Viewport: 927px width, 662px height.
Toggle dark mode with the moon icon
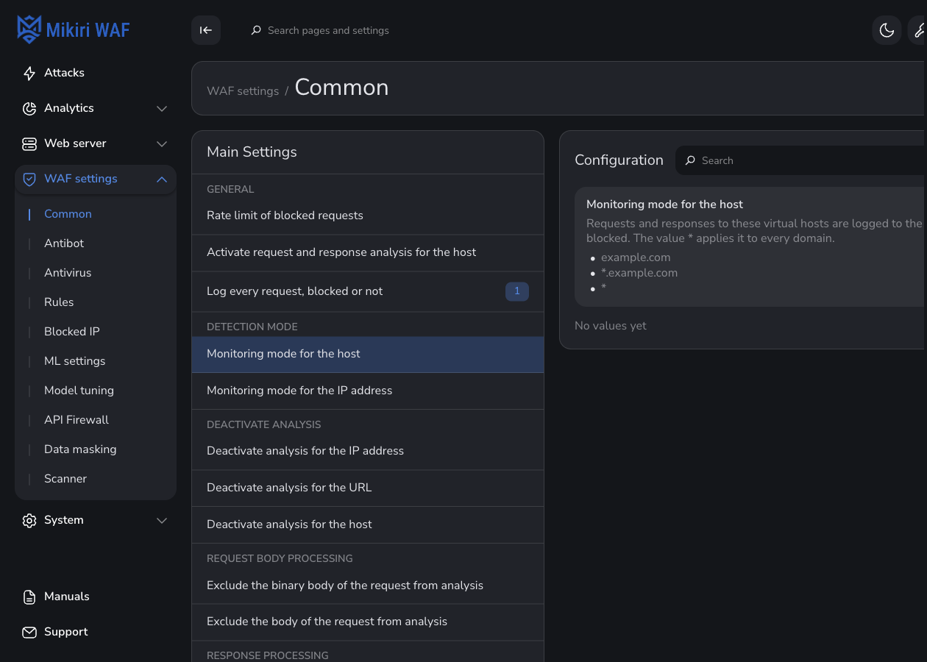[x=887, y=30]
